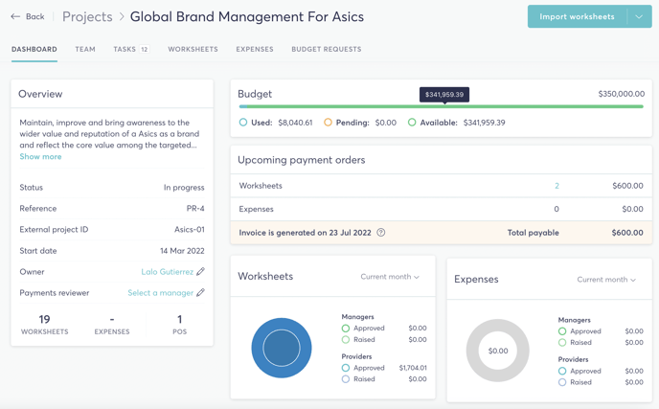Click total budget $350,000.00
659x409 pixels.
(x=622, y=94)
